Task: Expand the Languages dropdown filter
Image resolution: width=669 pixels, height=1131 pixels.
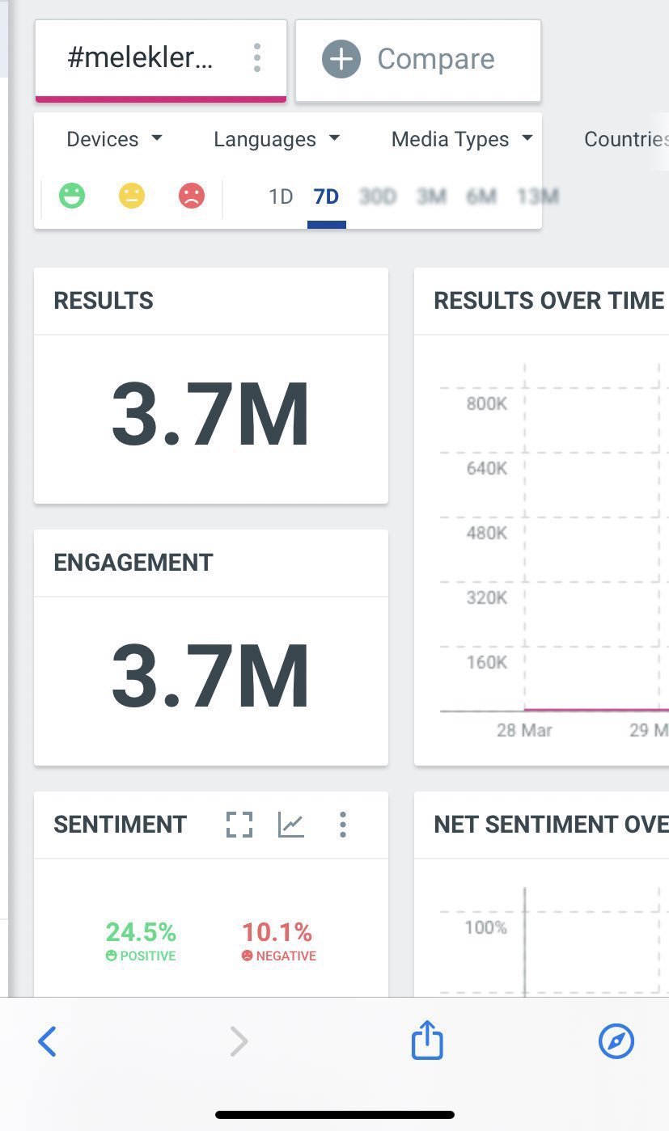Action: pos(276,139)
